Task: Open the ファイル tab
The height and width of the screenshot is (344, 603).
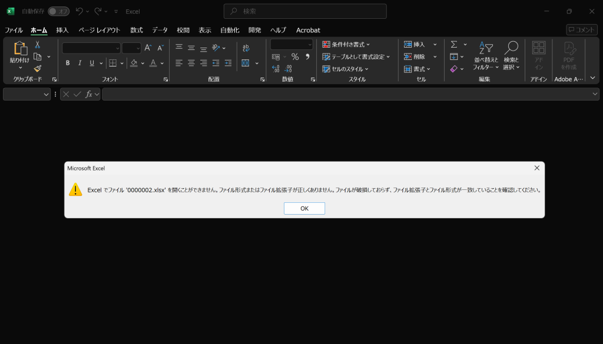Action: coord(14,30)
